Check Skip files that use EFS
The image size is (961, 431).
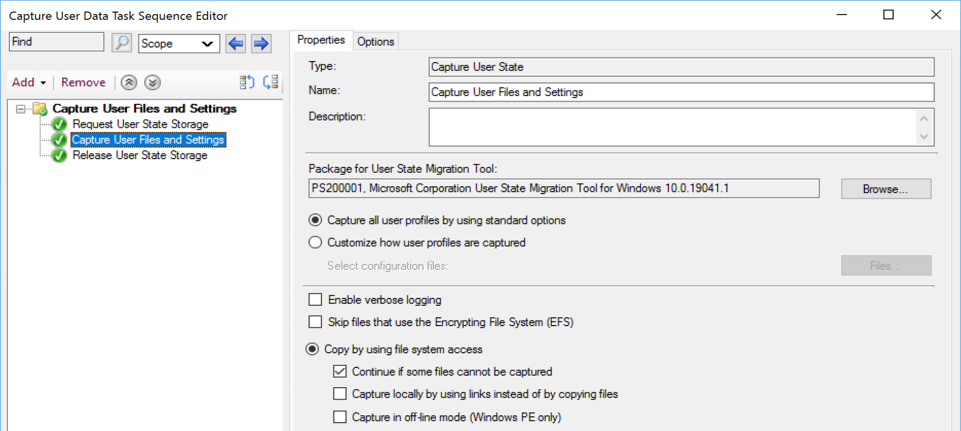point(315,322)
